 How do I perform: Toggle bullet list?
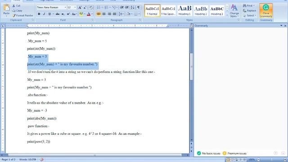tap(99, 8)
